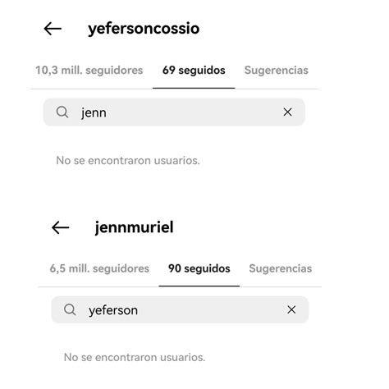Go back from jennmuriel's following list
Viewport: 389px width, 389px height.
pos(60,227)
